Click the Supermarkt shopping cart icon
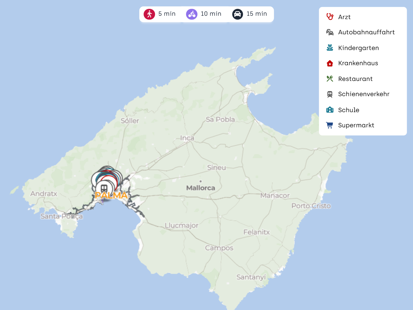 [330, 125]
